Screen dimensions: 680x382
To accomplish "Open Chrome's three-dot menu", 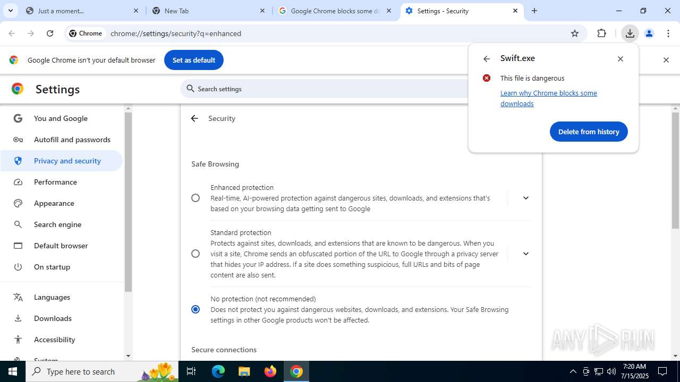I will (x=668, y=33).
